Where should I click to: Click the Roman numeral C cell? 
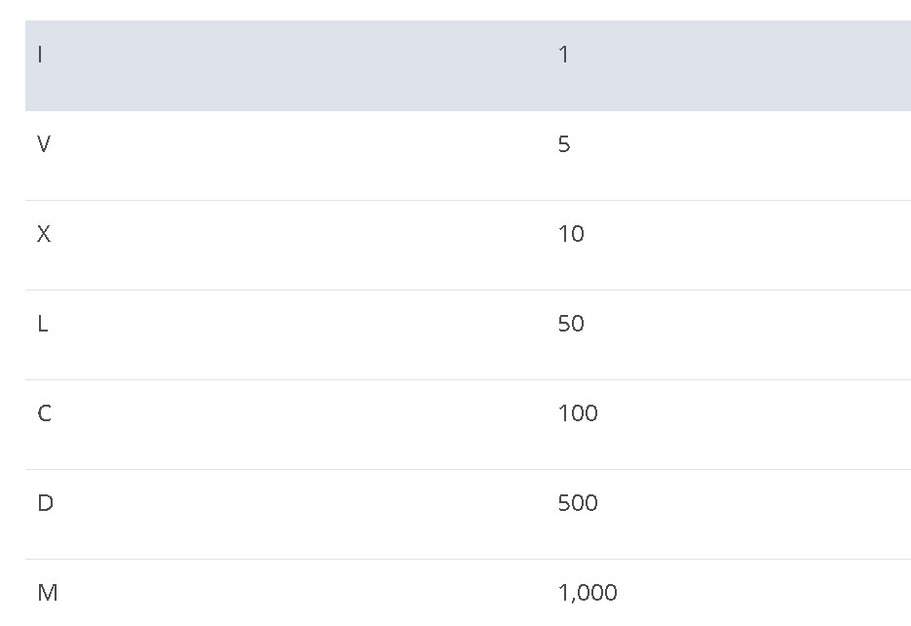(44, 413)
